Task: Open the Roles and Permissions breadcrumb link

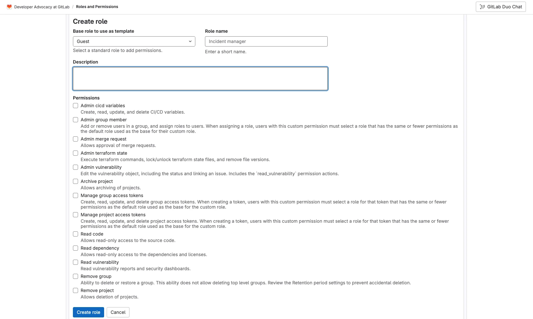Action: pos(97,6)
